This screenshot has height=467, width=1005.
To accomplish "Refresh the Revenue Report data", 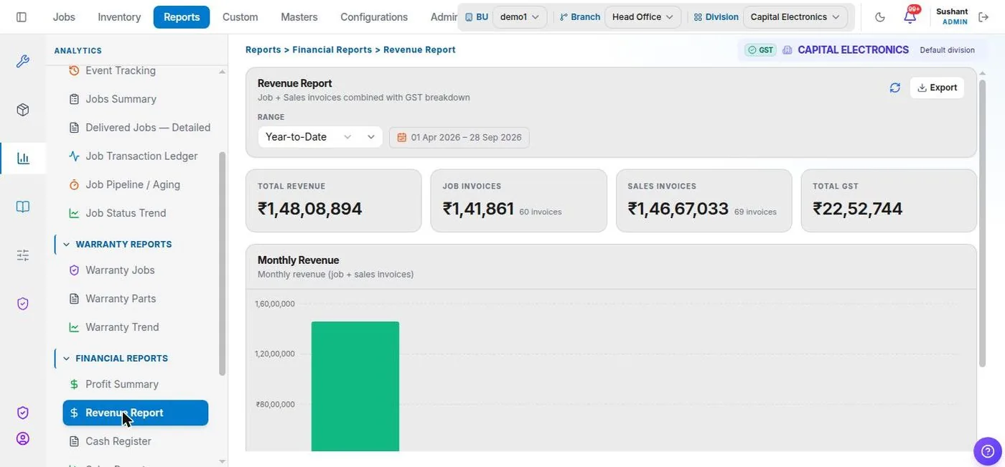I will point(894,88).
